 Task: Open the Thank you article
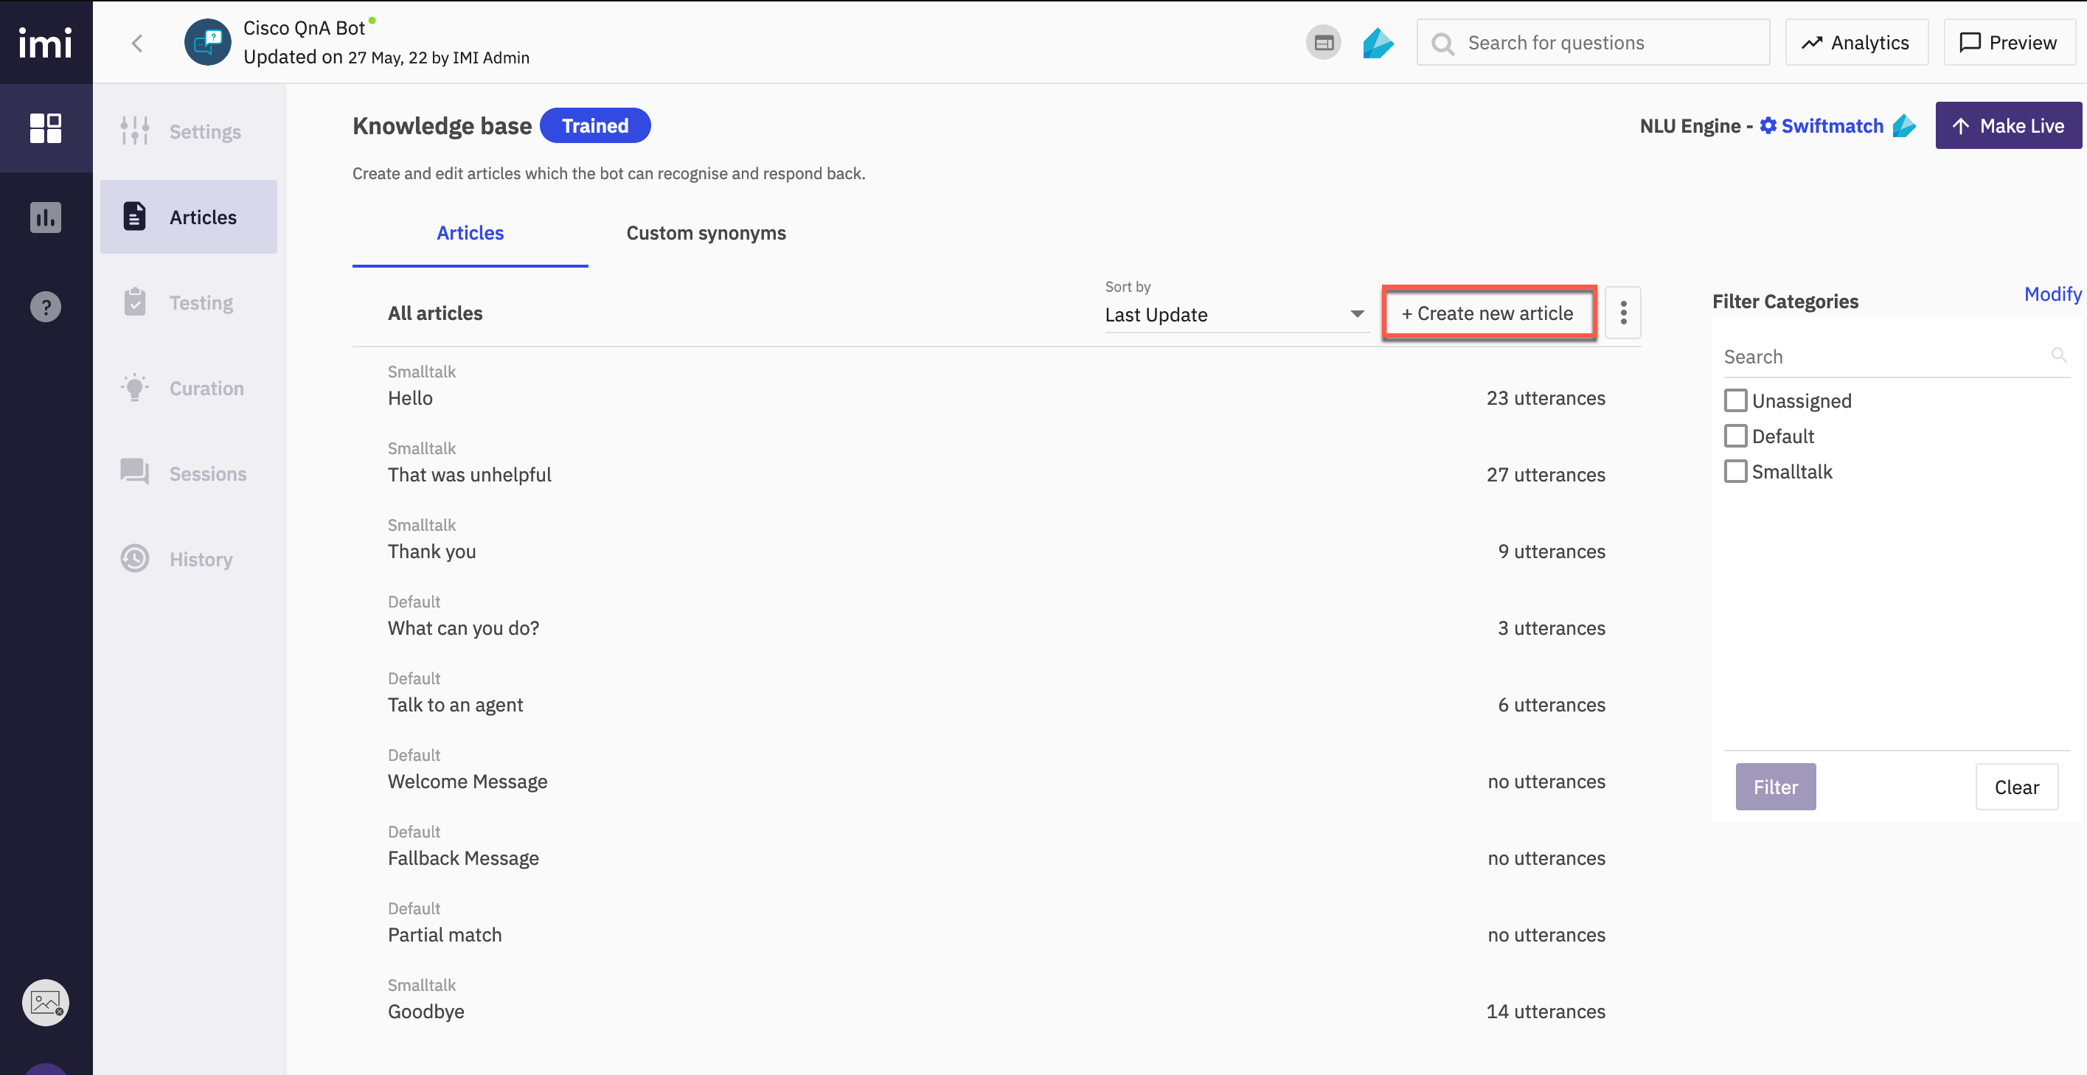click(996, 540)
